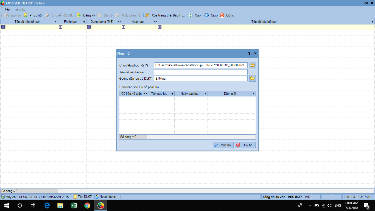Open the Windows notification center
The height and width of the screenshot is (211, 375).
coord(366,206)
